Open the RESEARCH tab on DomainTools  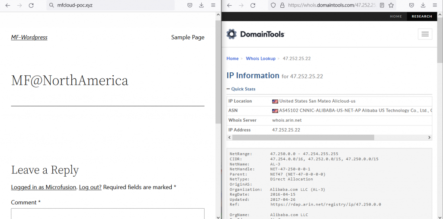tap(422, 16)
